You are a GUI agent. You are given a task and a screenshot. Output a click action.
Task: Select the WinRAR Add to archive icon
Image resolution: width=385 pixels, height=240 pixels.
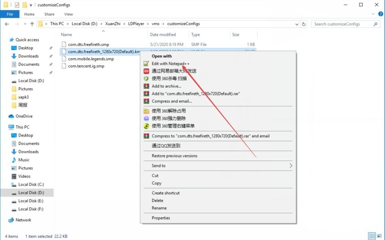pos(146,86)
